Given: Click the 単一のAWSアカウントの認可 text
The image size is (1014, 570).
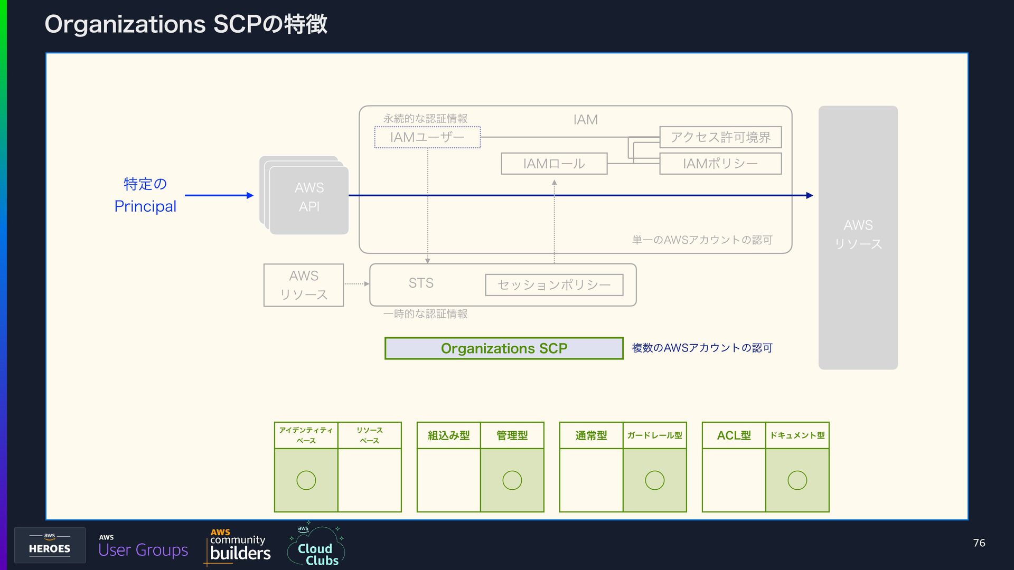Looking at the screenshot, I should 702,240.
